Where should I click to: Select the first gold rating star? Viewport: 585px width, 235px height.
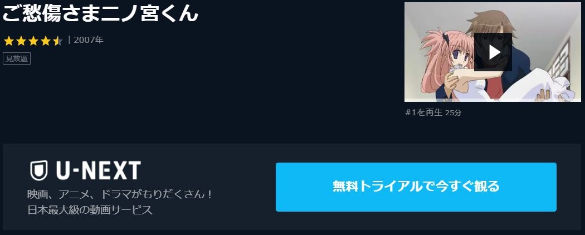pos(8,41)
